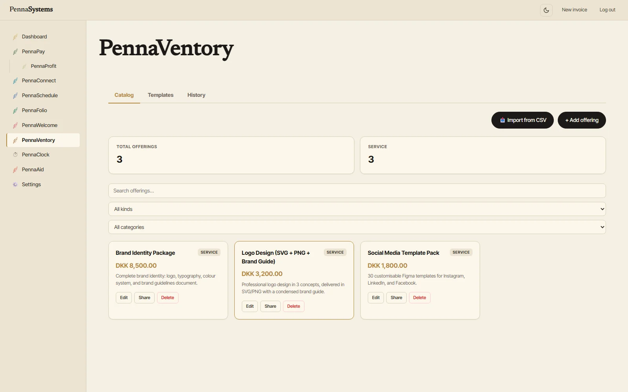Image resolution: width=628 pixels, height=392 pixels.
Task: Click Log out
Action: (x=607, y=10)
